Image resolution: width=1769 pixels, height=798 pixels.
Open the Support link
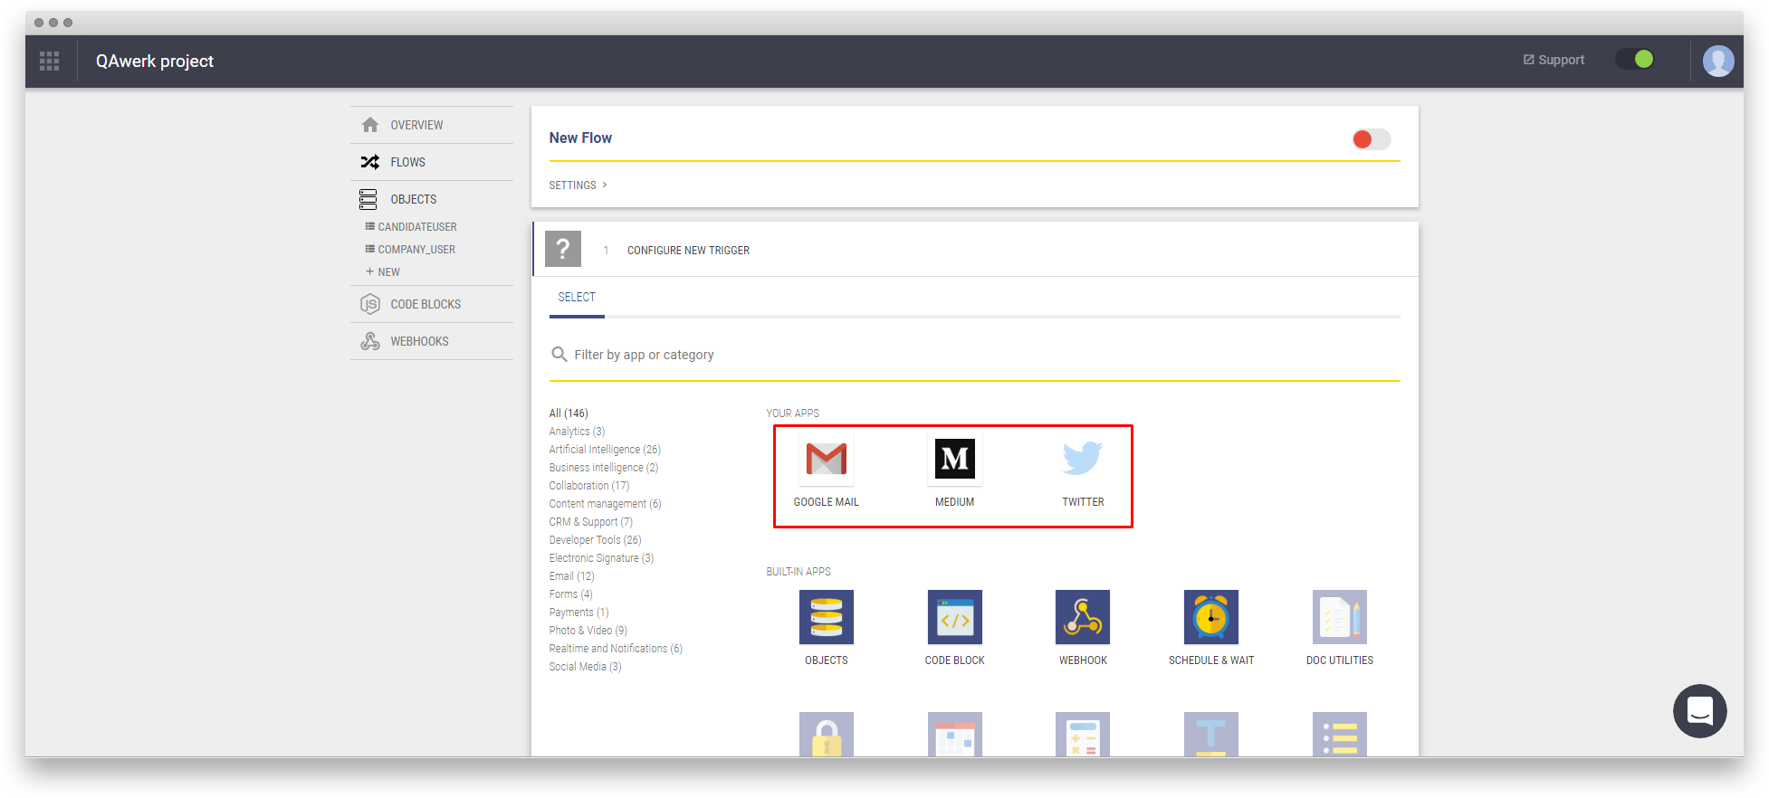(1554, 60)
